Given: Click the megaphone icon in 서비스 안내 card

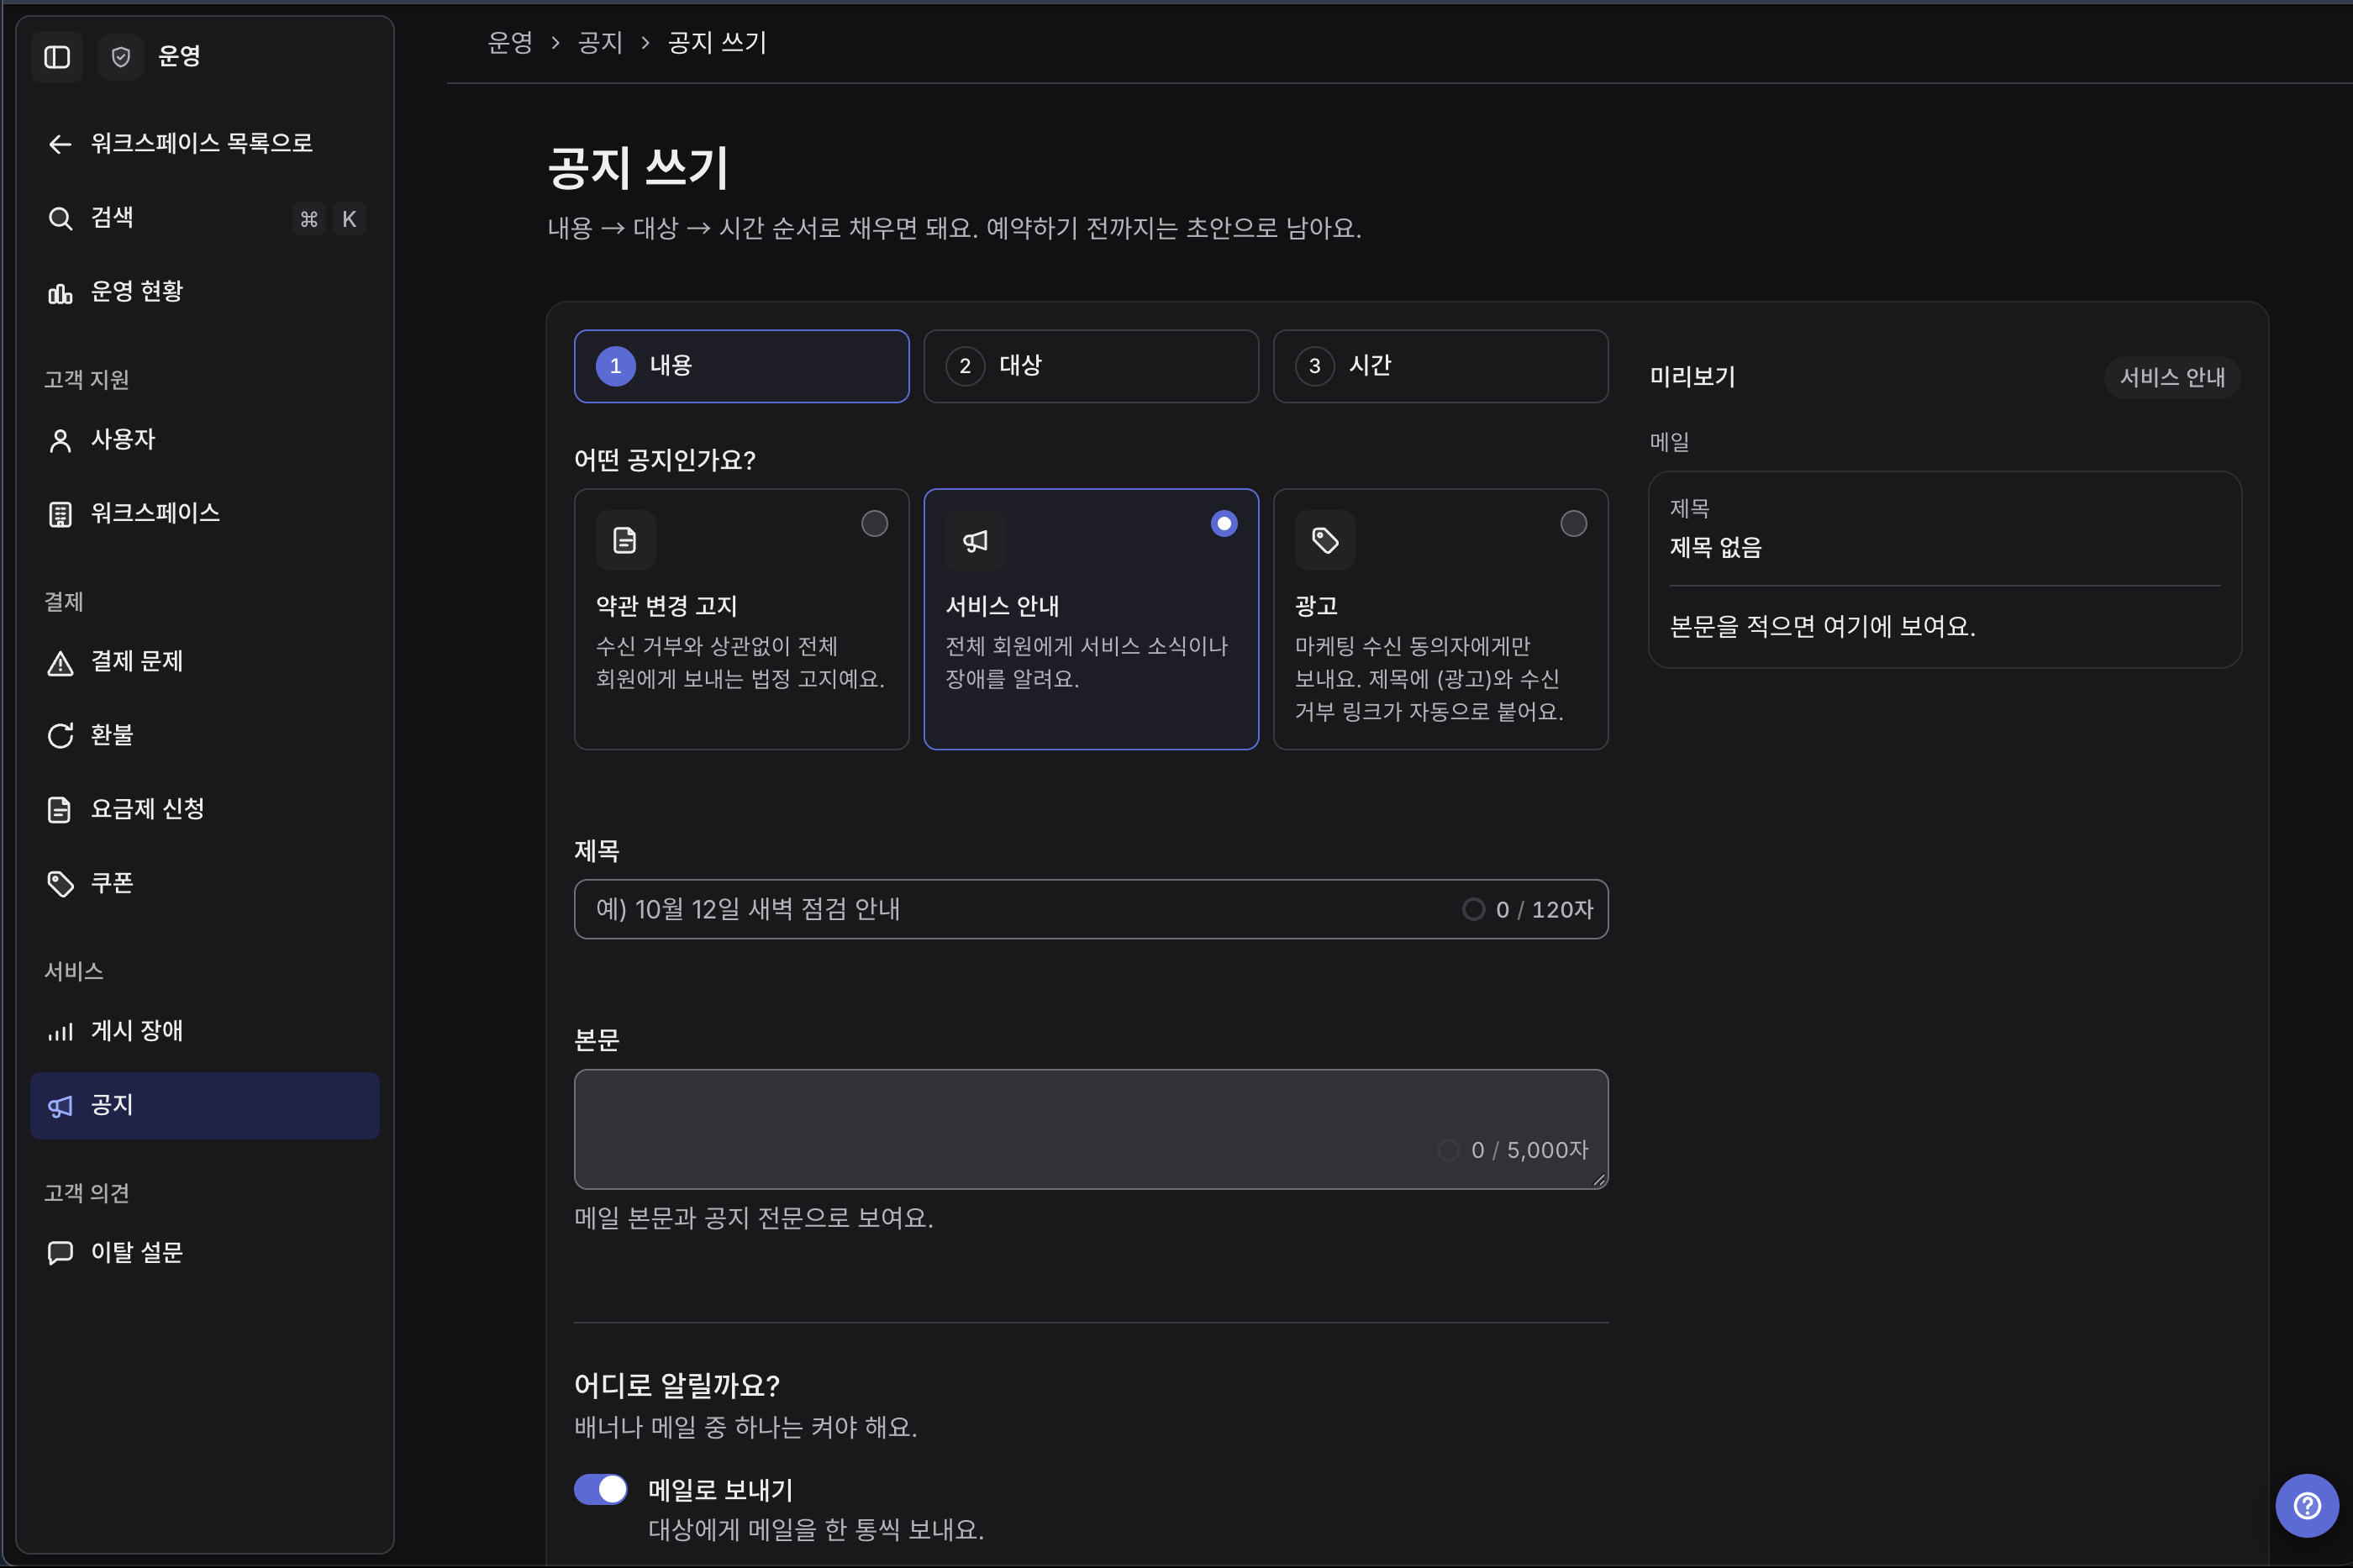Looking at the screenshot, I should click(x=975, y=540).
